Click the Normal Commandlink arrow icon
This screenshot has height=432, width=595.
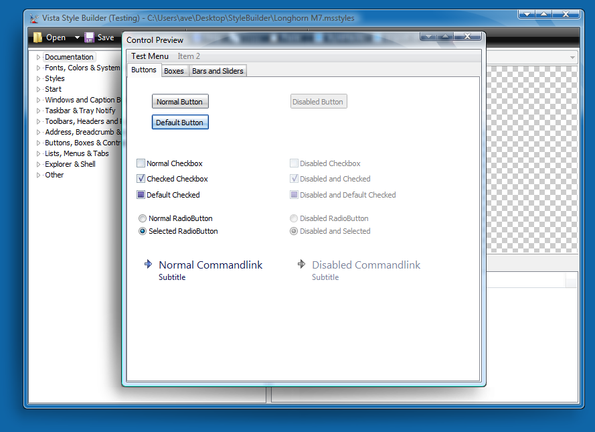[148, 265]
